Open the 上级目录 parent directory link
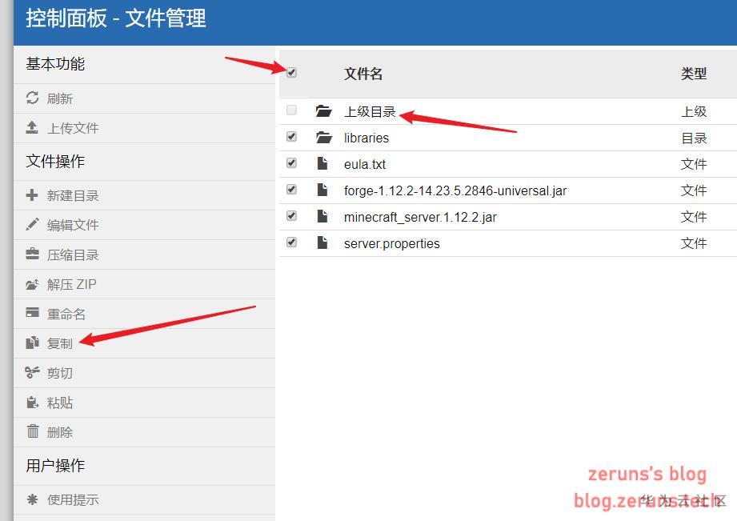This screenshot has height=521, width=737. [370, 111]
